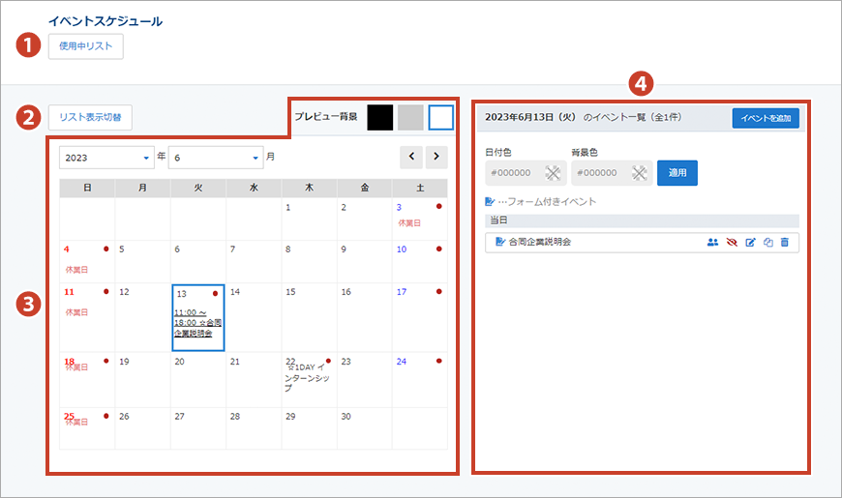Click 日付色 color code input field
Screen dimensions: 842x498
[512, 173]
